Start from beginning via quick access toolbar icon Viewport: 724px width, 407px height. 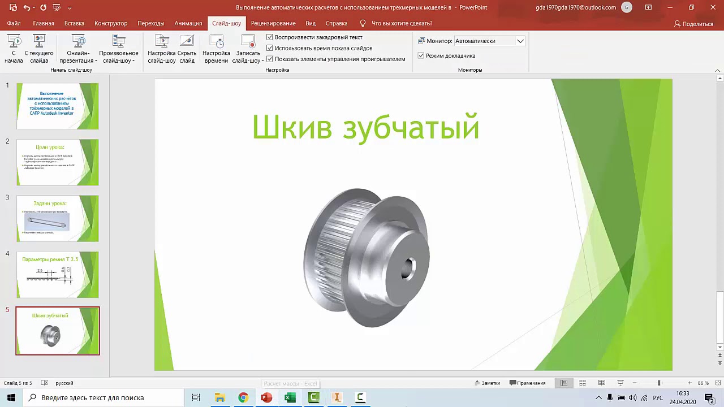pos(56,7)
